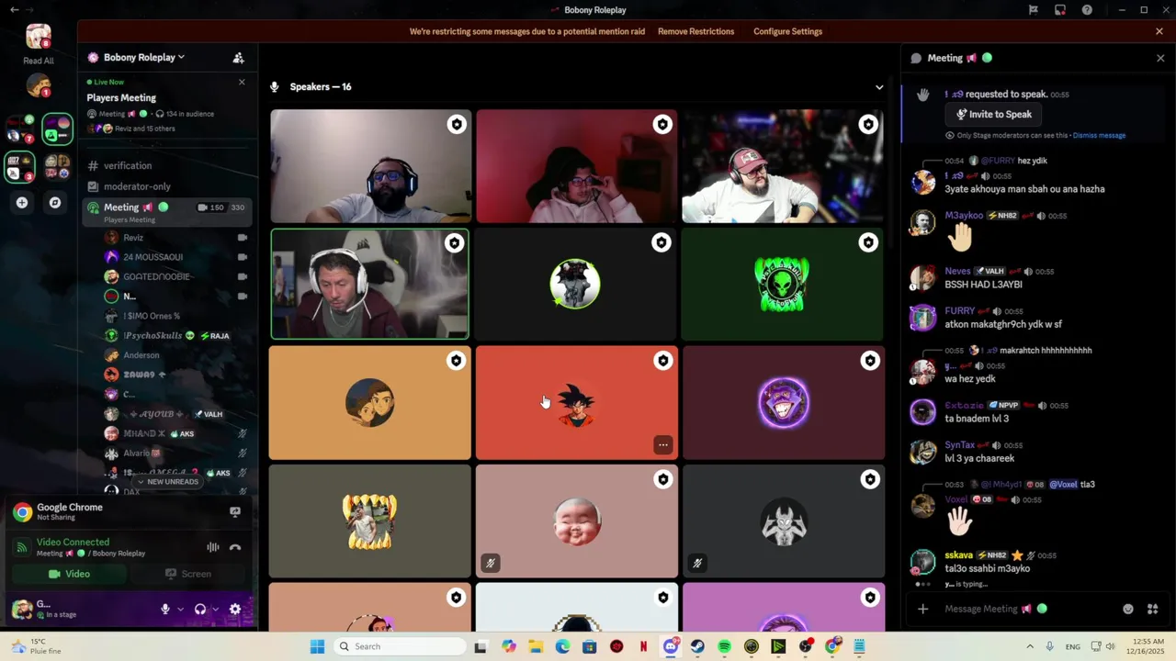Viewport: 1176px width, 661px height.
Task: Open the three-dots menu on Goku tile
Action: (662, 445)
